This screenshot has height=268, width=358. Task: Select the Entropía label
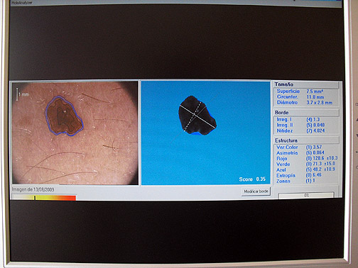(x=286, y=176)
